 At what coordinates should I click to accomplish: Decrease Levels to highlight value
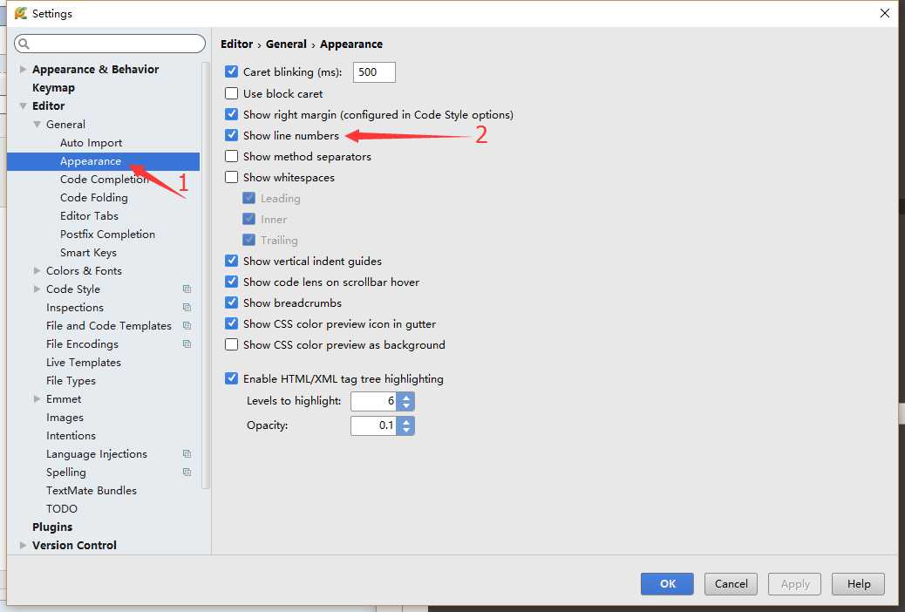point(406,406)
